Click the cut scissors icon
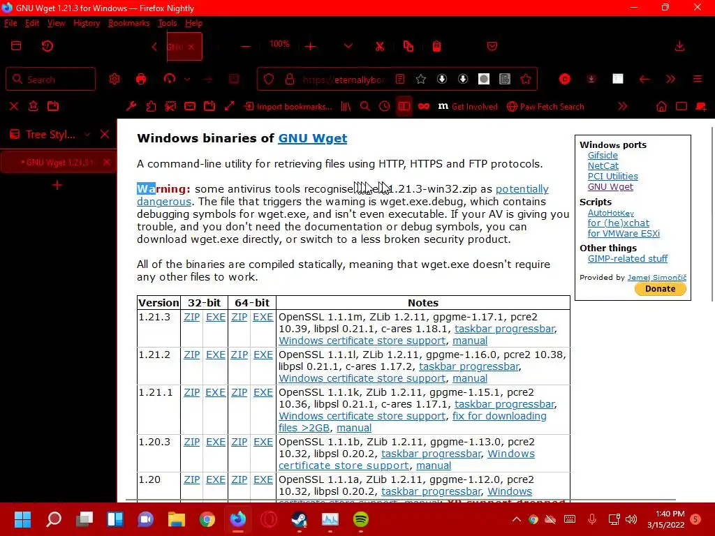 coord(379,47)
